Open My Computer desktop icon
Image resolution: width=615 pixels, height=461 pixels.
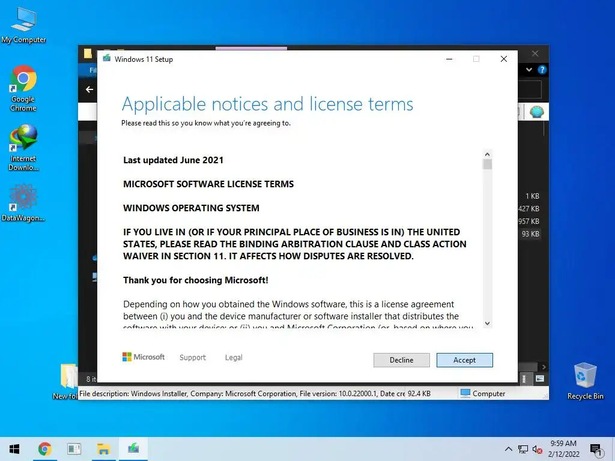(23, 26)
